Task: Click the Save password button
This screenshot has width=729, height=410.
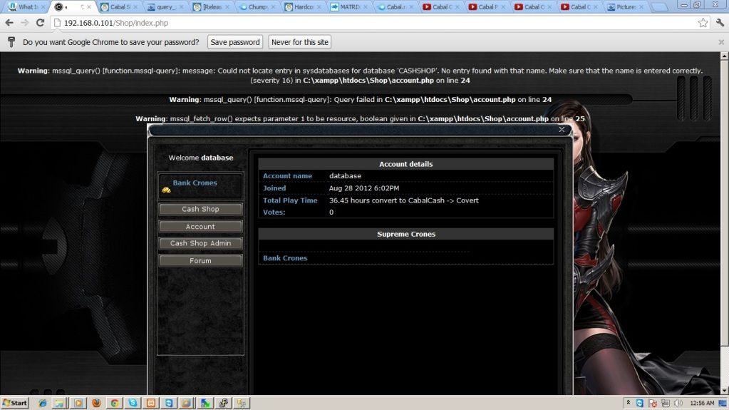Action: [x=235, y=42]
